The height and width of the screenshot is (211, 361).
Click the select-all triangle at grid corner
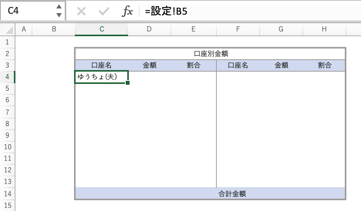(x=9, y=30)
